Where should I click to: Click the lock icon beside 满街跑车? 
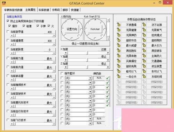pyautogui.click(x=119, y=51)
